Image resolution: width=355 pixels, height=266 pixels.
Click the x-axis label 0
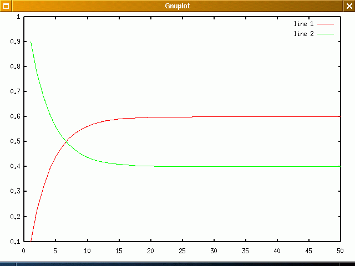tap(24, 250)
